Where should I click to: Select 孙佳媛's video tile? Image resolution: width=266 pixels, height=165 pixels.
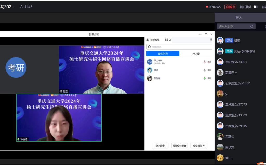59,117
